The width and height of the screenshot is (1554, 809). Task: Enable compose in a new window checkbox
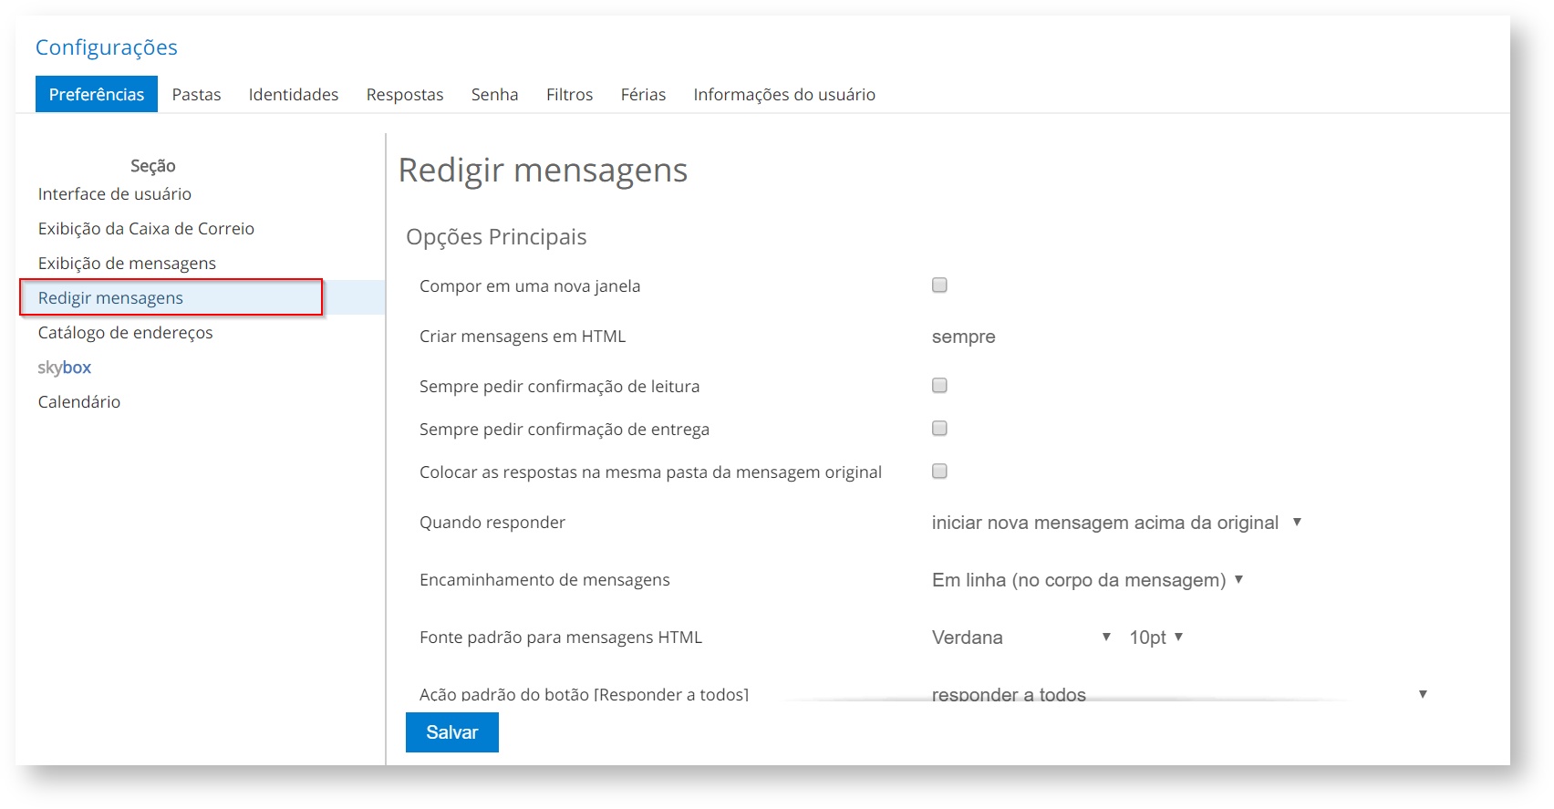(939, 285)
